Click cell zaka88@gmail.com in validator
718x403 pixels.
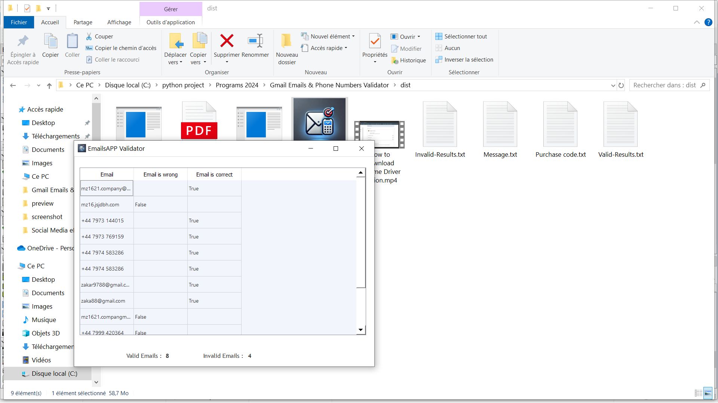(x=107, y=301)
